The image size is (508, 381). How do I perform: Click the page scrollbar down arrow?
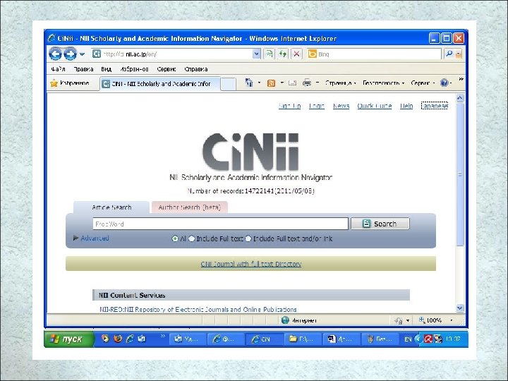(x=460, y=308)
